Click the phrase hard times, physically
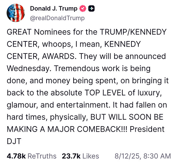Screen dimensions: 178x163 46,117
